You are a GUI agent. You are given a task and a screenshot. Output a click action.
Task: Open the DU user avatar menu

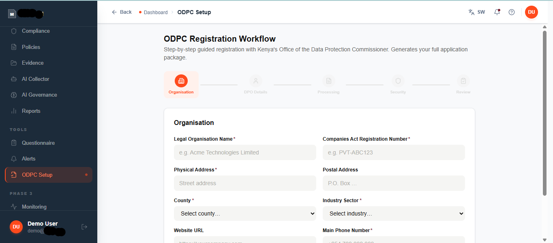coord(531,12)
